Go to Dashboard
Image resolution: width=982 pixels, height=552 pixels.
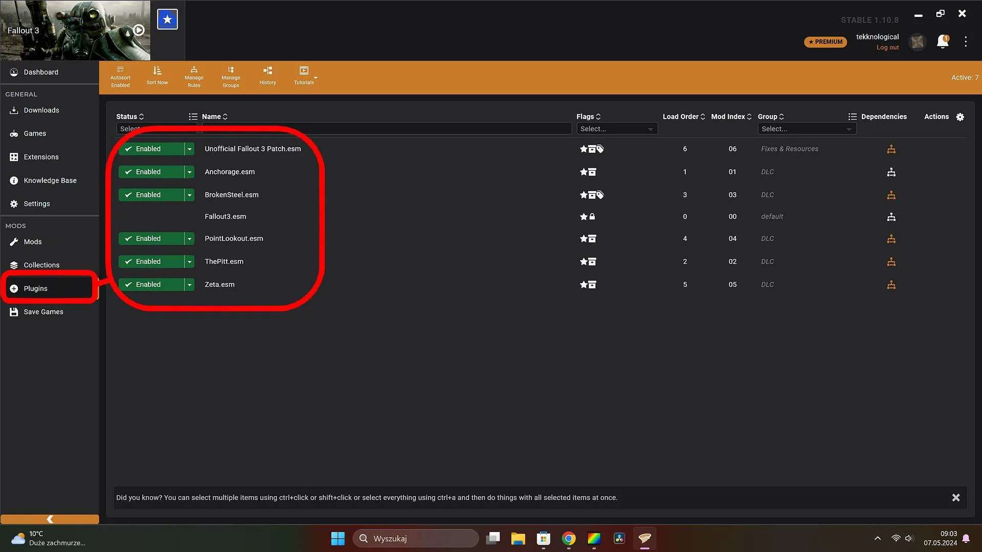[x=50, y=72]
